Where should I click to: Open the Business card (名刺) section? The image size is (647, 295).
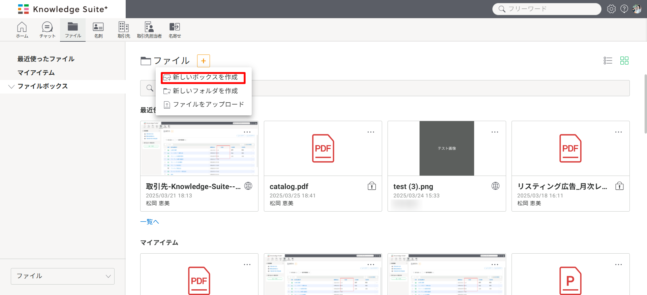pyautogui.click(x=98, y=30)
